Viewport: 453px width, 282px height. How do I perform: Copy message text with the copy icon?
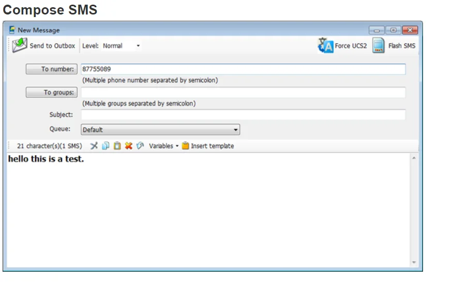tap(105, 145)
